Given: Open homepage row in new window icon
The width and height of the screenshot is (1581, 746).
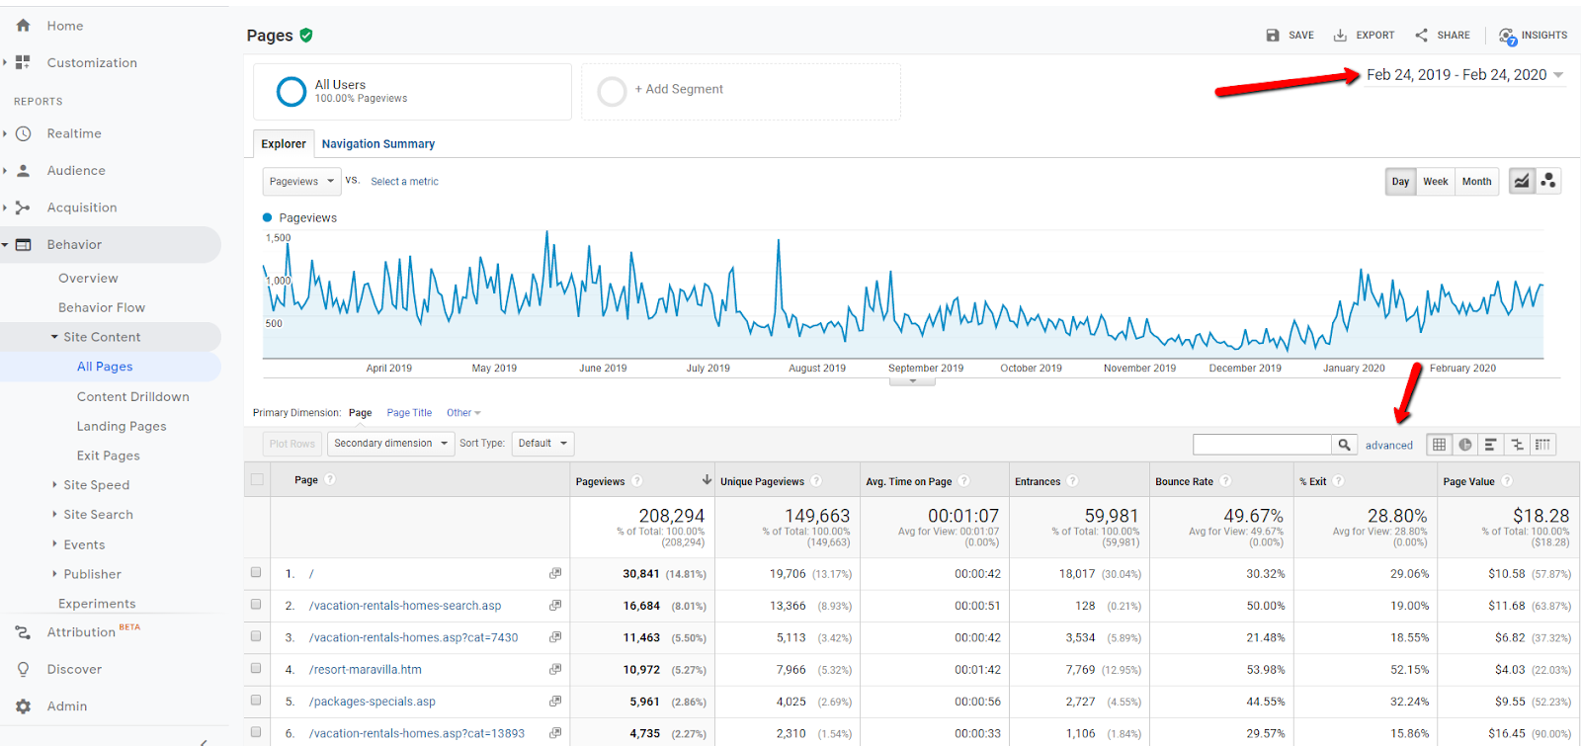Looking at the screenshot, I should click(x=555, y=573).
